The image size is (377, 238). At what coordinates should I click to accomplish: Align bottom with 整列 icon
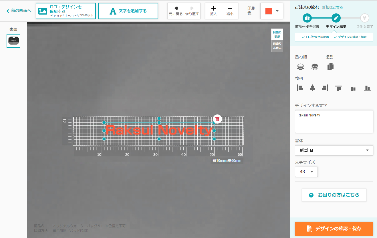coord(368,88)
